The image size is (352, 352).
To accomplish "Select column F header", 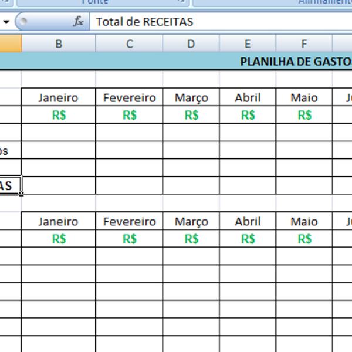I will [304, 43].
